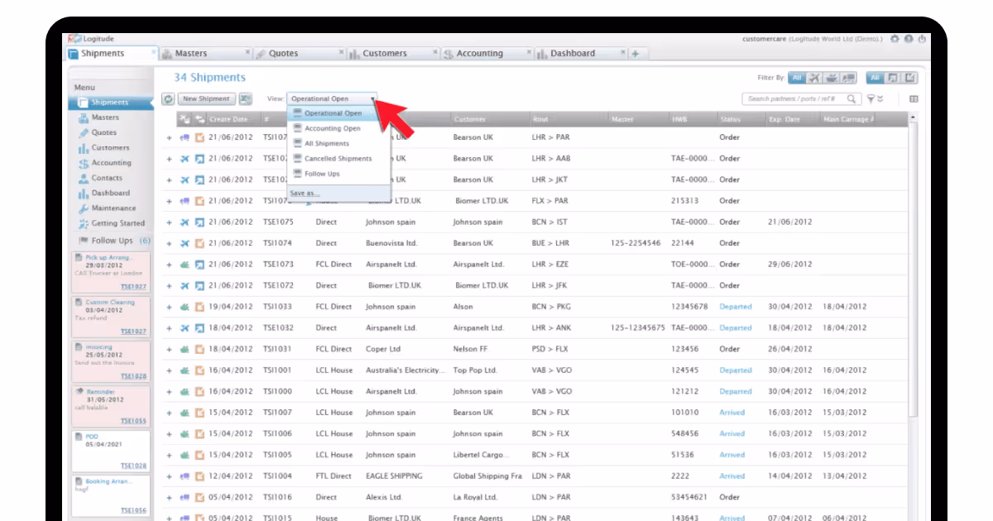The image size is (993, 521).
Task: Filter by import shipments only
Action: click(x=910, y=78)
